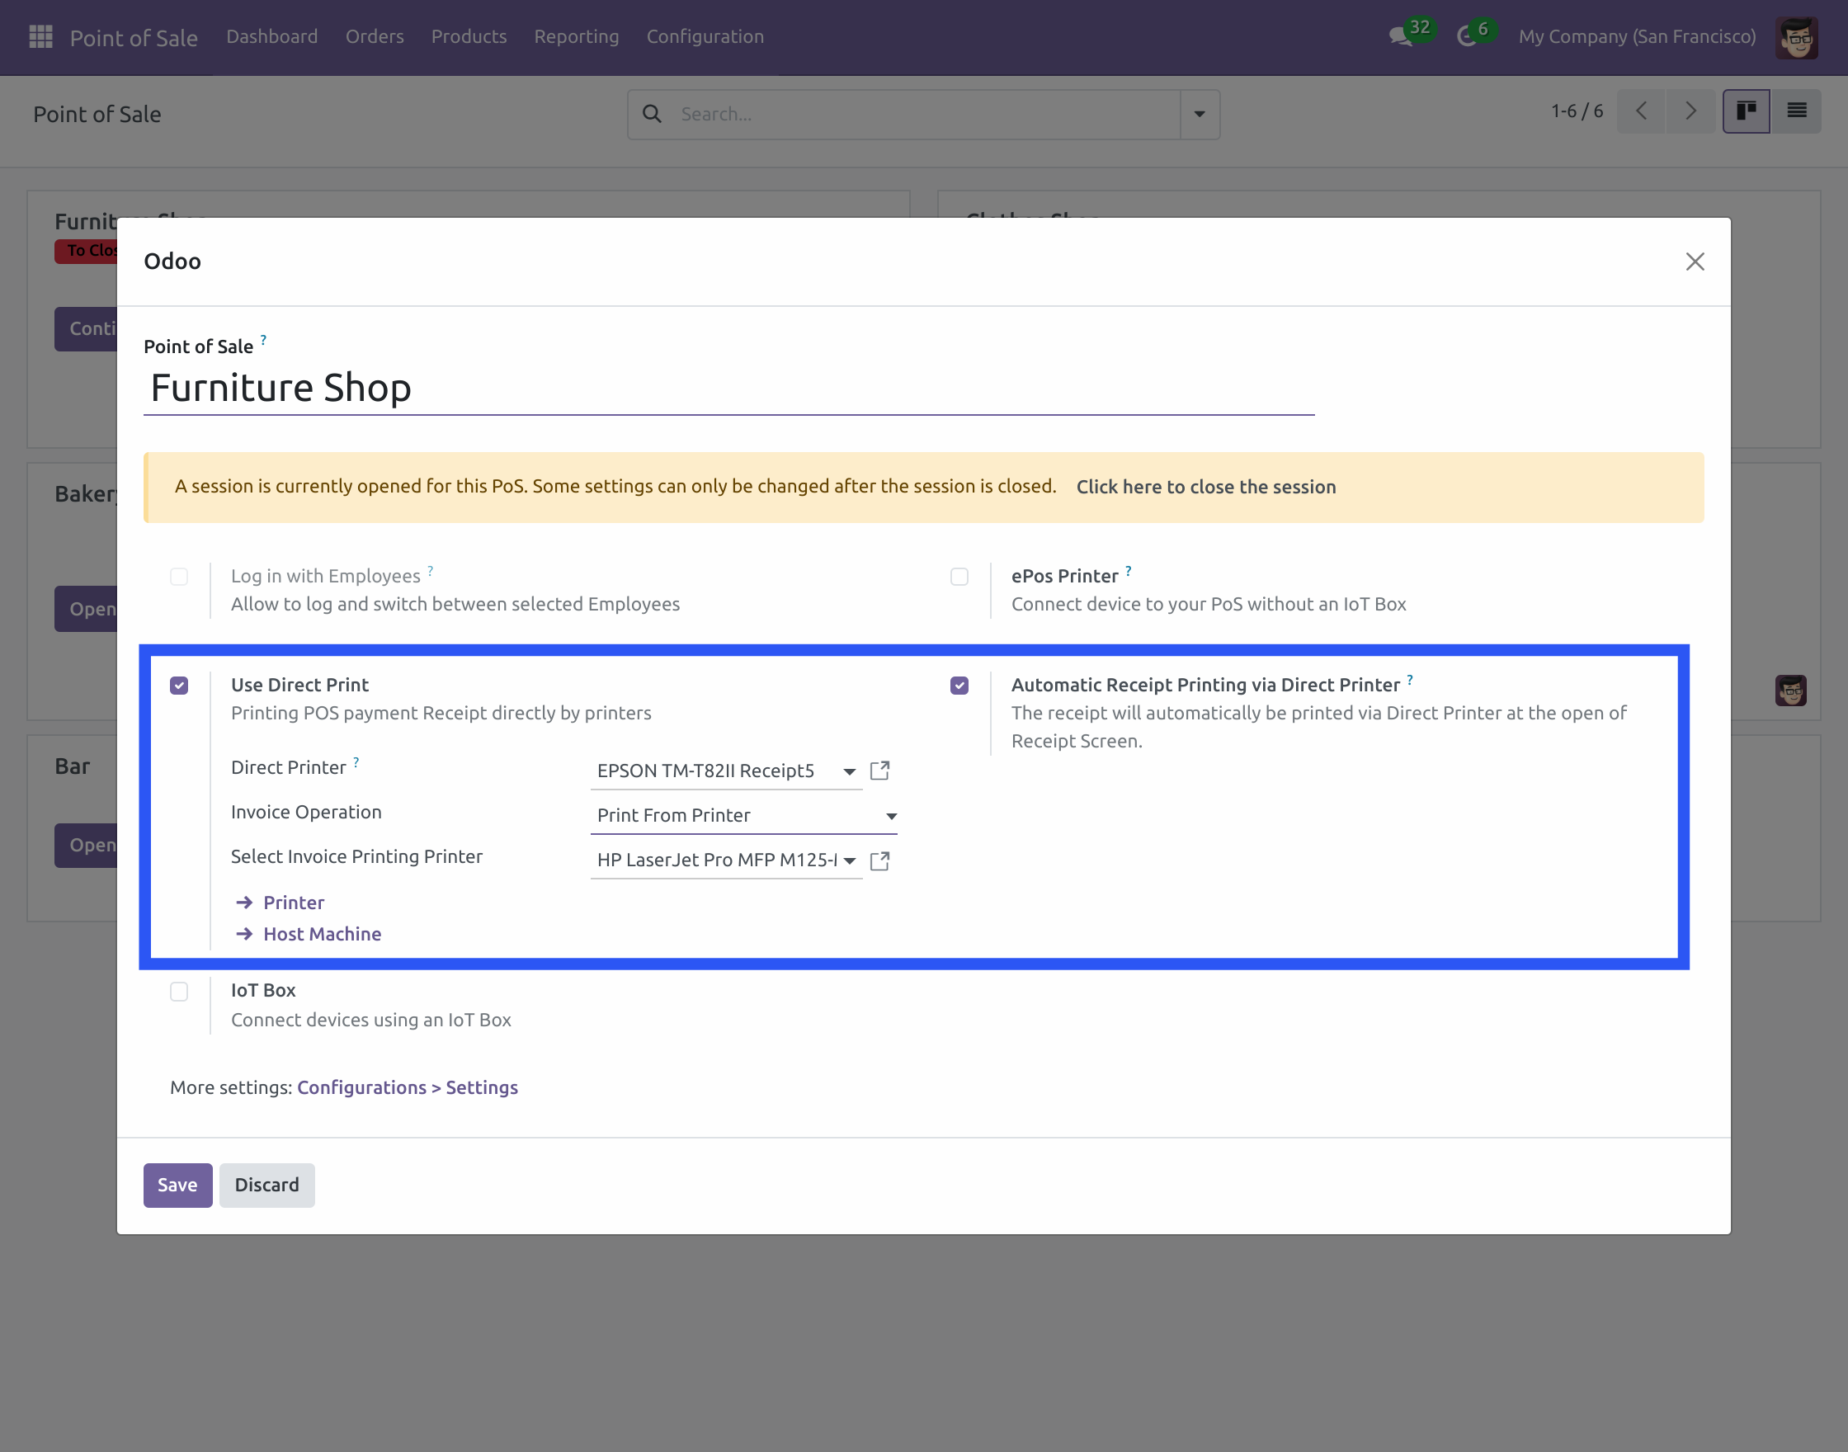Open the EPSON printer record via external link icon

pos(879,771)
